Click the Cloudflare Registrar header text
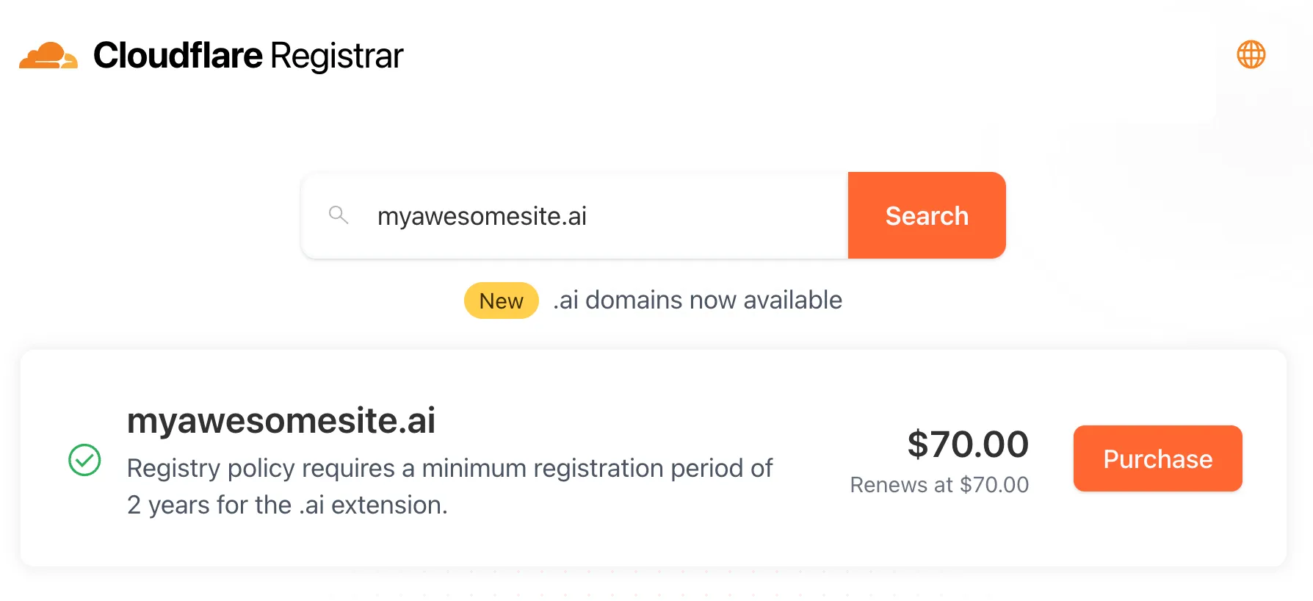The width and height of the screenshot is (1313, 601). tap(250, 54)
